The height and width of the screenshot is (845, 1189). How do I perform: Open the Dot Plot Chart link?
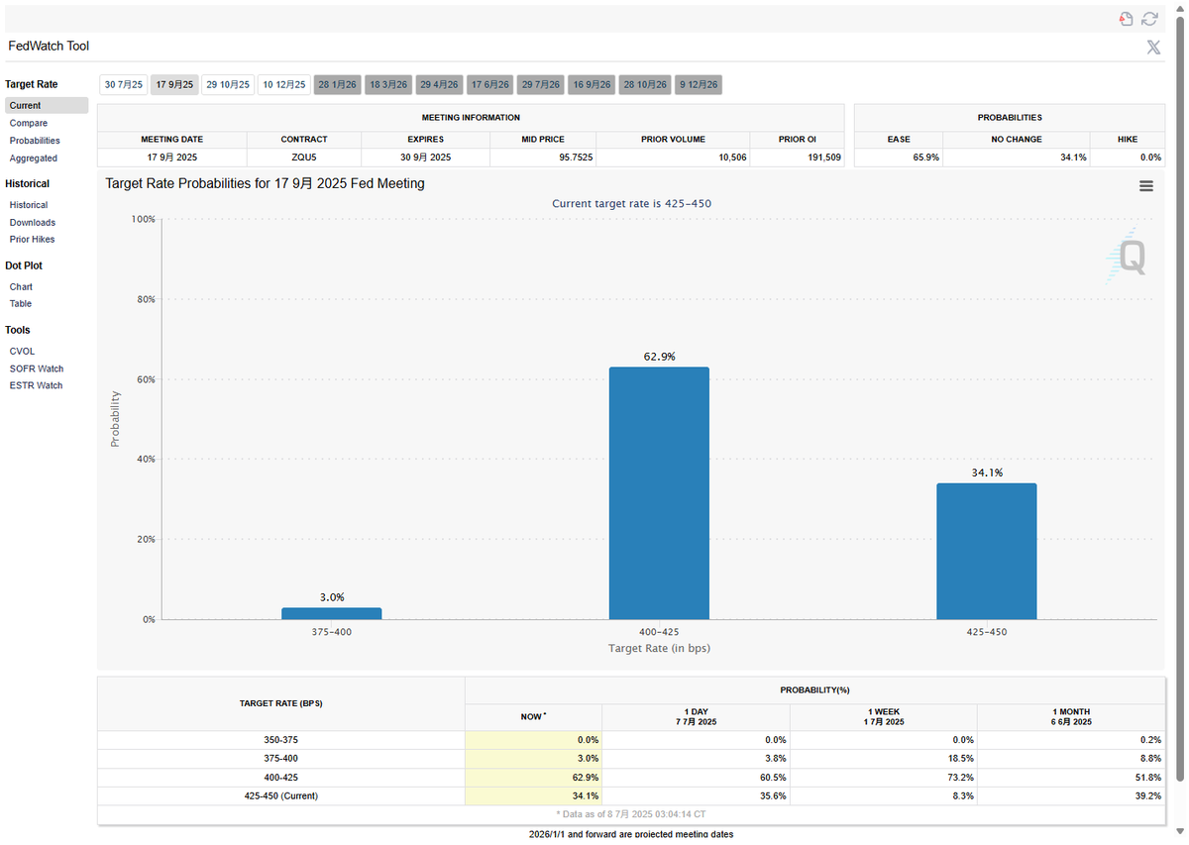21,287
